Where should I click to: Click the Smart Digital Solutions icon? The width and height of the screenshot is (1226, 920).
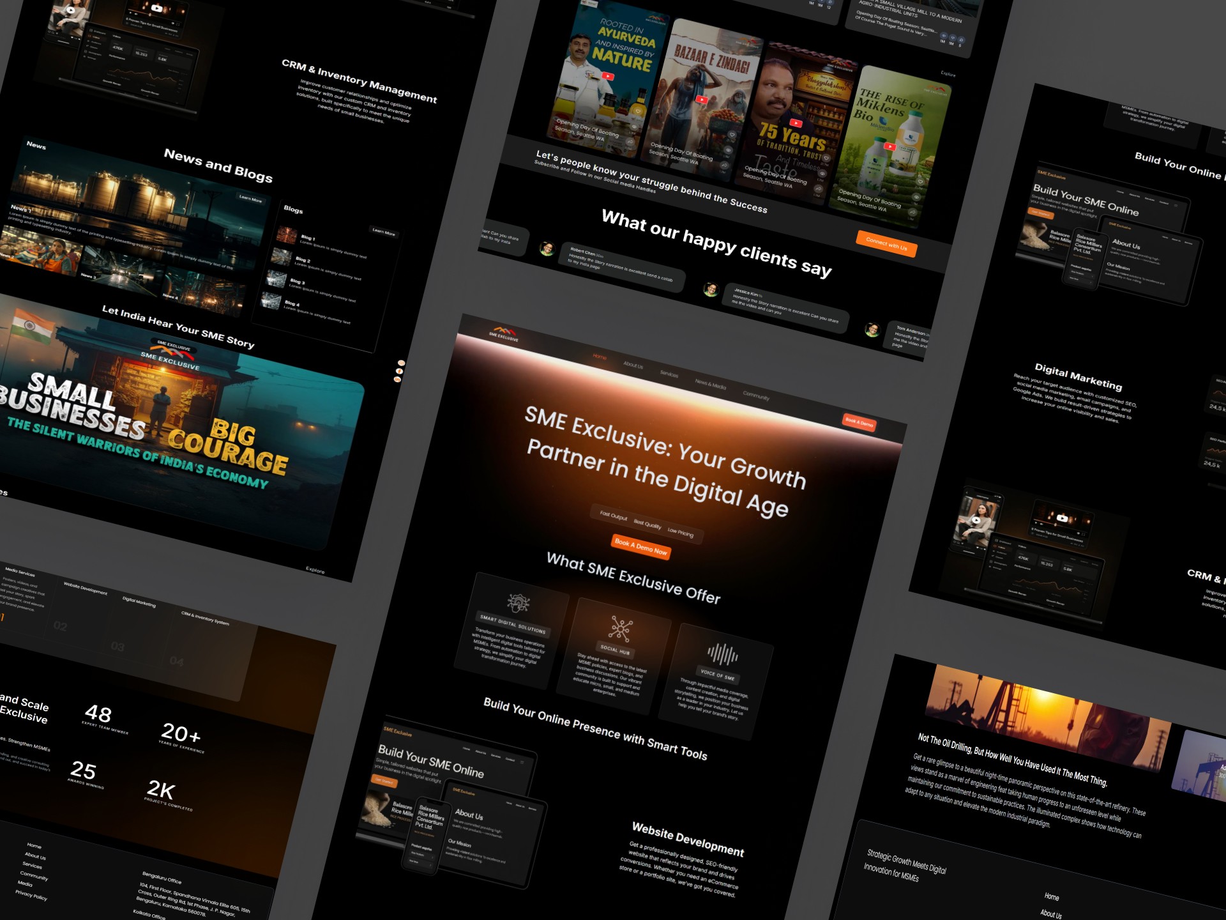[x=518, y=602]
